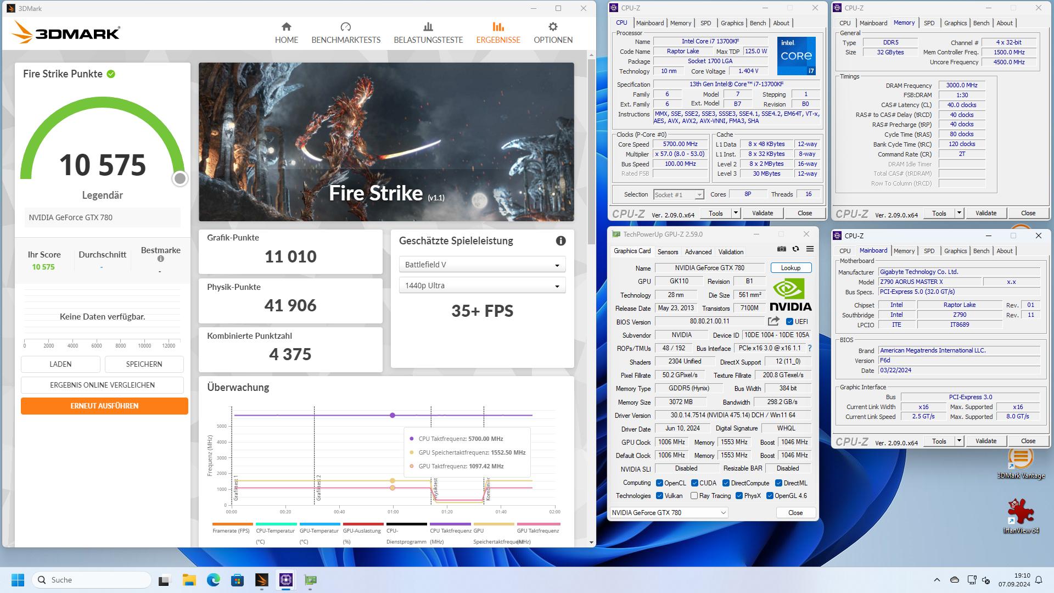Screen dimensions: 1054x593
Task: Open the 3DMark Vantage desktop shortcut
Action: [x=1021, y=463]
